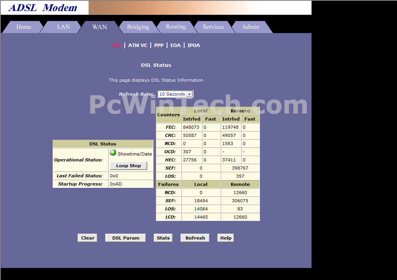397x280 pixels.
Task: Open DSL Param page button
Action: coord(125,238)
